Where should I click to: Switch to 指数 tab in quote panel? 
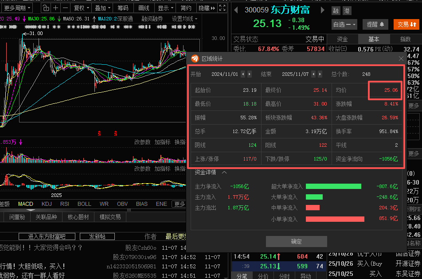point(405,39)
